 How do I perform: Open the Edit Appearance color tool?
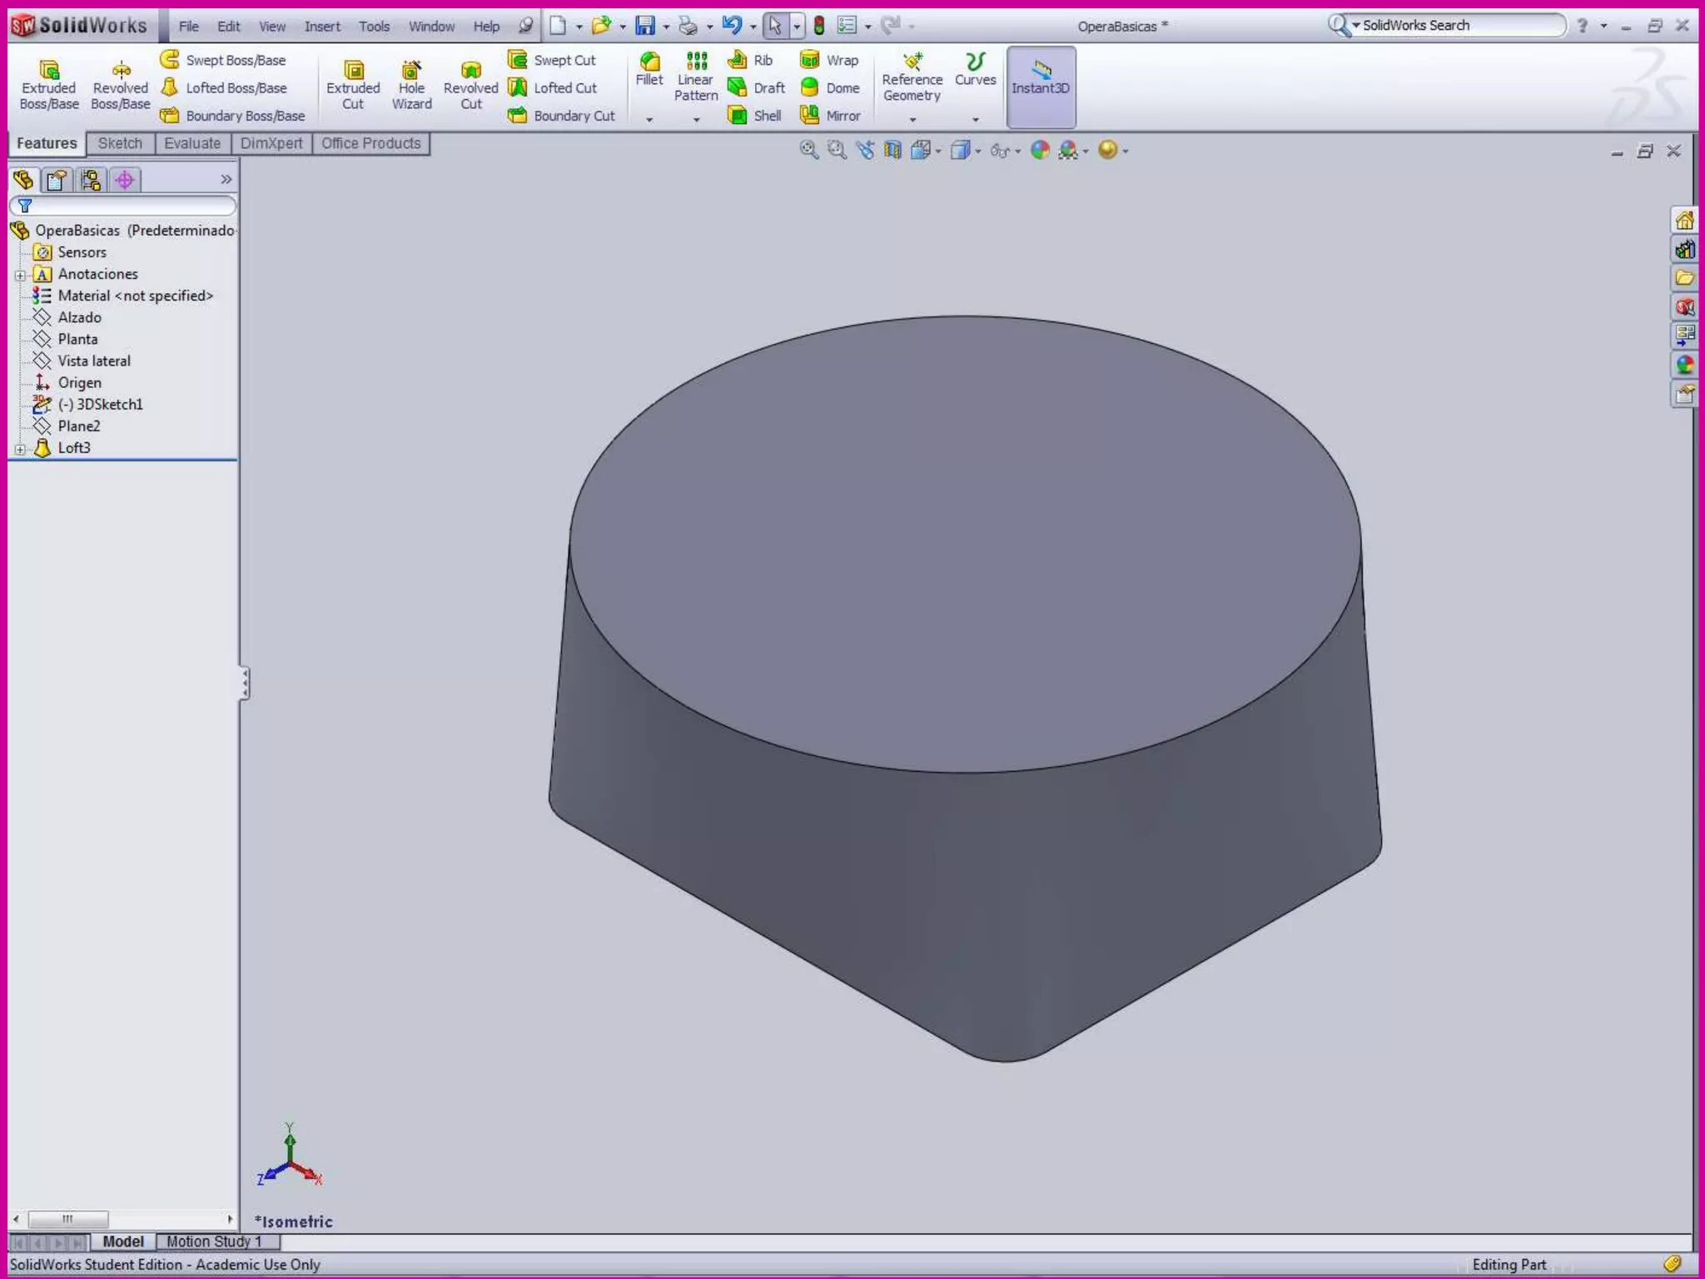click(1040, 150)
